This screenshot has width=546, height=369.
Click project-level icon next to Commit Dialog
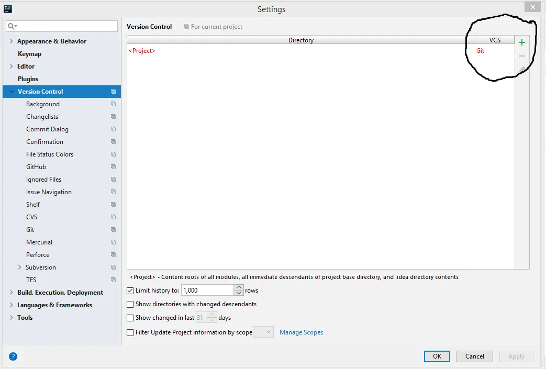point(113,129)
